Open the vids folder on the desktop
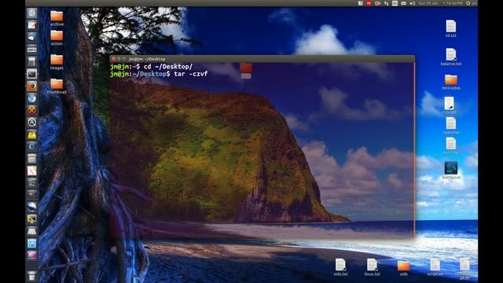The width and height of the screenshot is (503, 283). pyautogui.click(x=403, y=269)
